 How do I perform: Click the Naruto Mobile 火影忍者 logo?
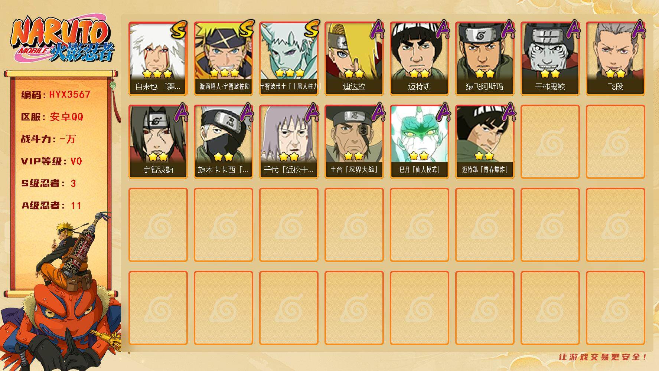click(x=62, y=40)
